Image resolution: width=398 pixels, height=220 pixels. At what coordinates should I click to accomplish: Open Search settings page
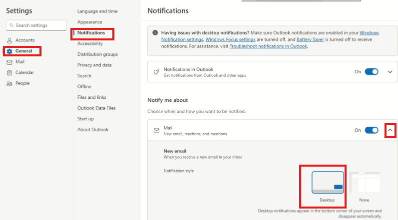point(84,76)
